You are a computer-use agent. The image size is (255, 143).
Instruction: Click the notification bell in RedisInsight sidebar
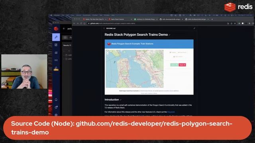[56, 100]
